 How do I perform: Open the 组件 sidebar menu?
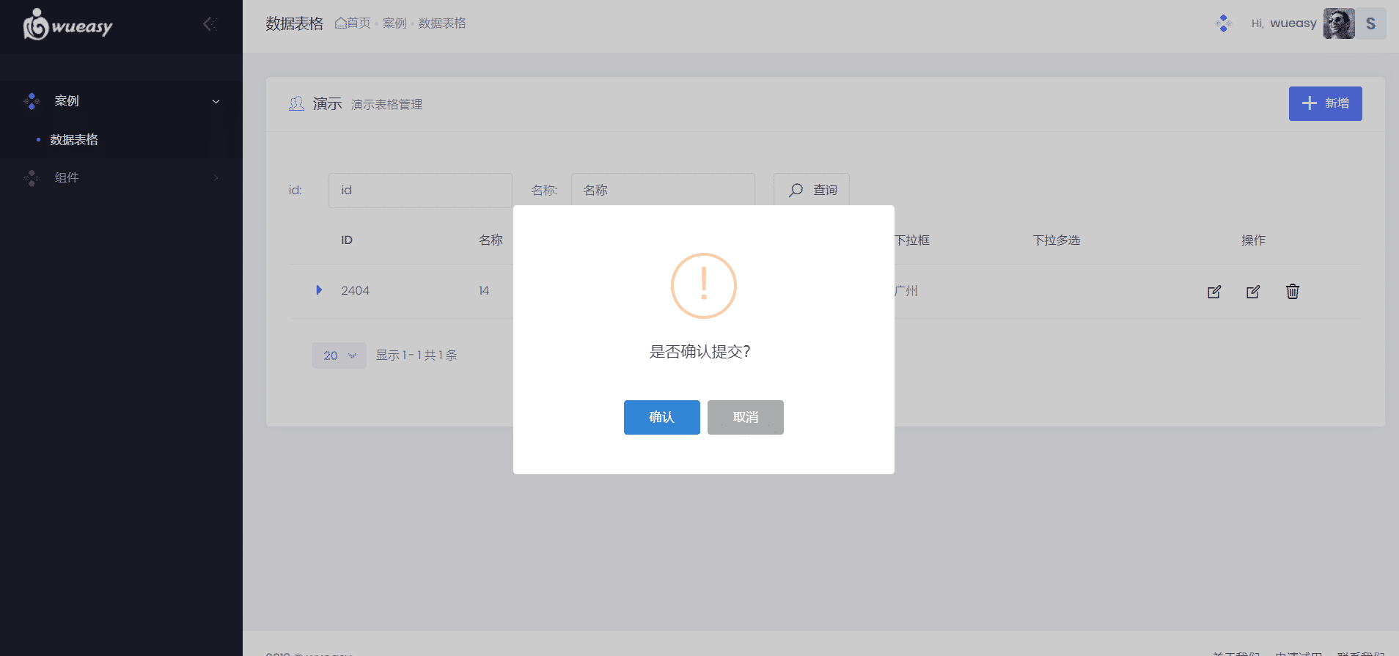[x=121, y=178]
